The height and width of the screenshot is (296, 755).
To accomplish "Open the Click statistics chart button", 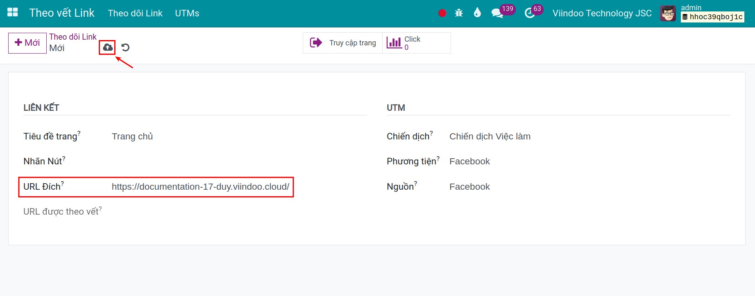I will tap(416, 43).
